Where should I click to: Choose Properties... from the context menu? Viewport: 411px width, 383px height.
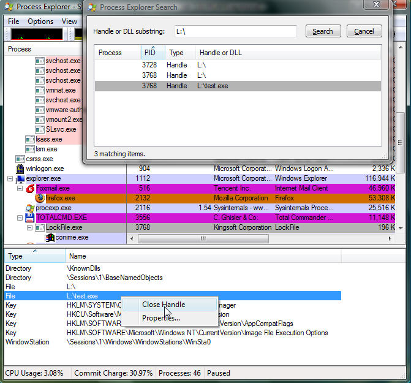(170, 318)
